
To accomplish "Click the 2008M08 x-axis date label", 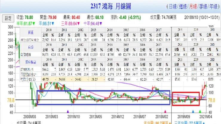I will pos(30,117).
